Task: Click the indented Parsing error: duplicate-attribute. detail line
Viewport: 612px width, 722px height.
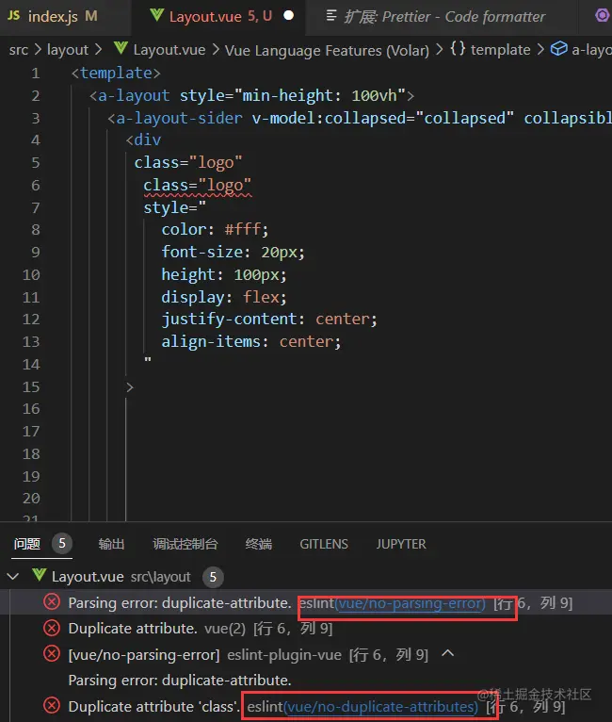Action: tap(180, 681)
